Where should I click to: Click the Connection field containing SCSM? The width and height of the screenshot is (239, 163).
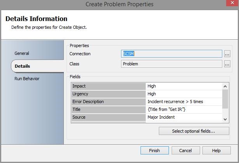[171, 54]
